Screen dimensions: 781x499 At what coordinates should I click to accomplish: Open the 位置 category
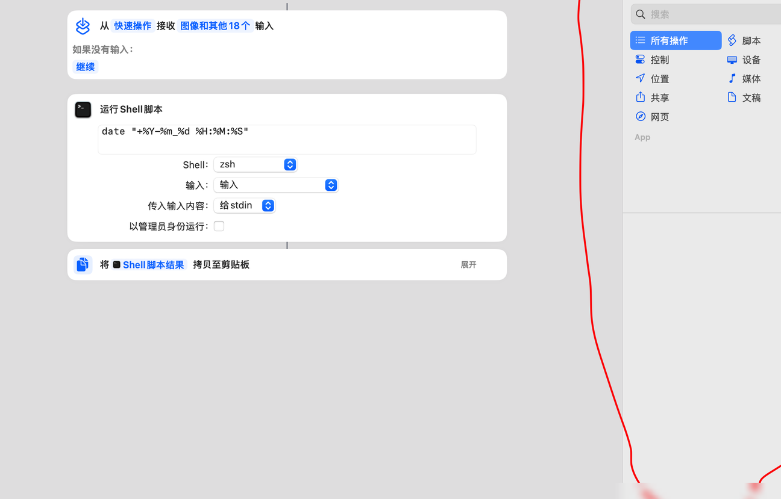click(652, 79)
